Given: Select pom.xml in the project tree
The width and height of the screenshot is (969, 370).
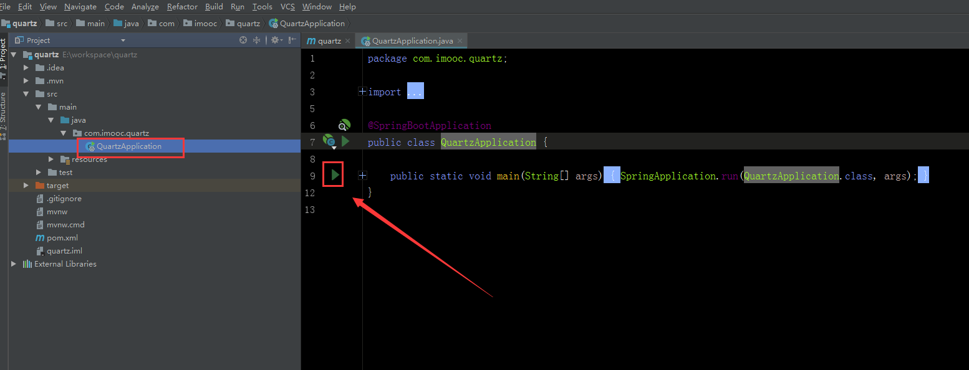Looking at the screenshot, I should (x=64, y=237).
